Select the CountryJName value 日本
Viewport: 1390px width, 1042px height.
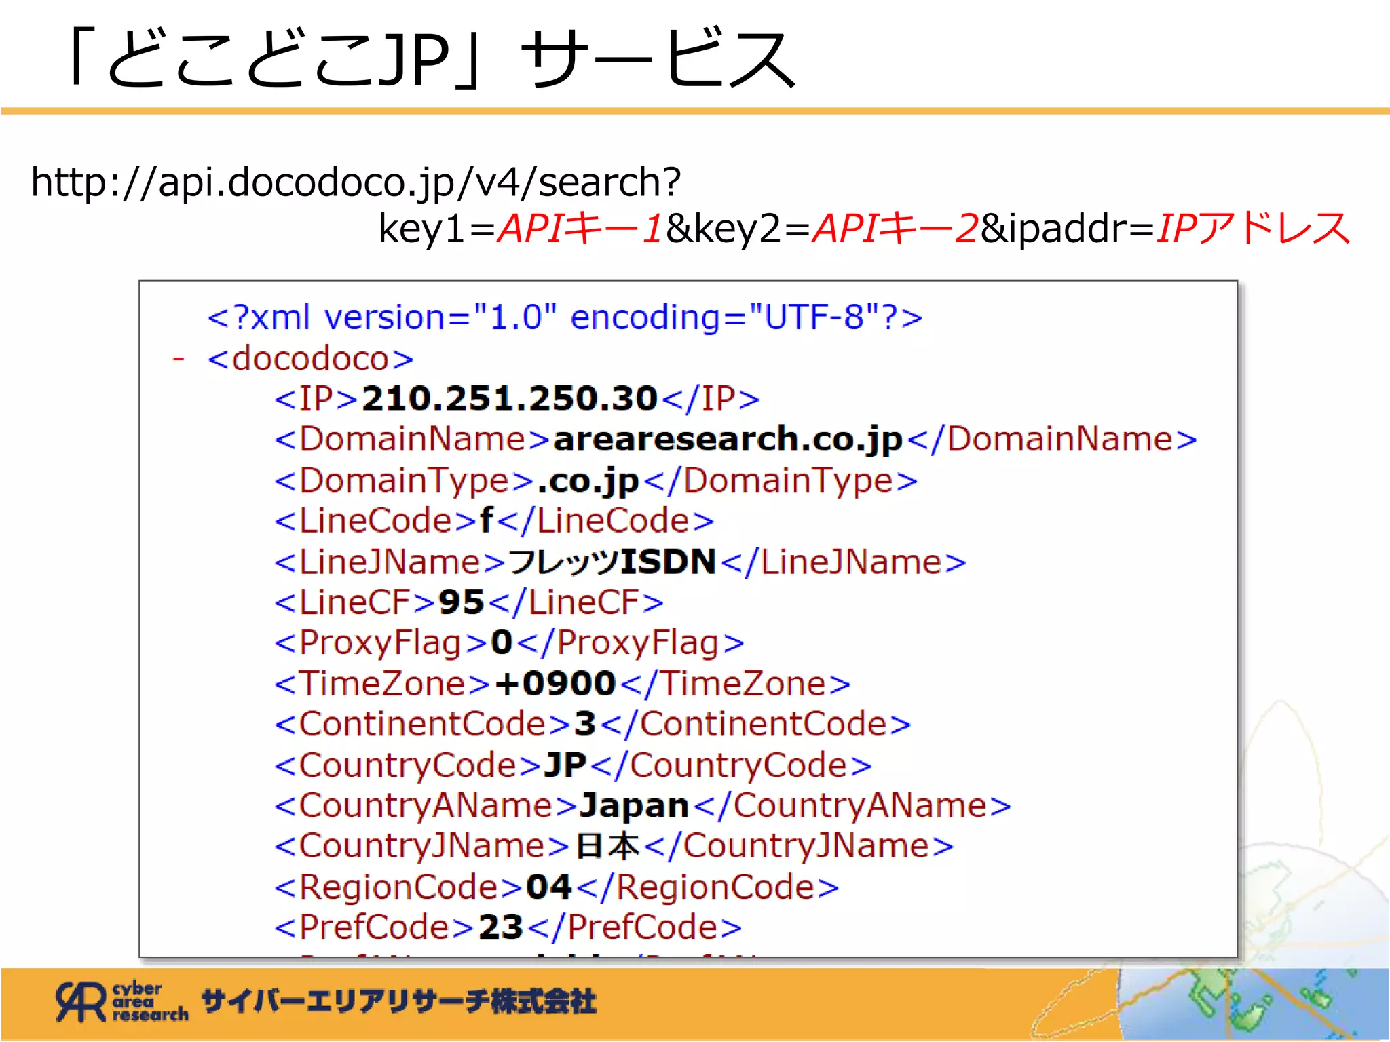[x=607, y=846]
